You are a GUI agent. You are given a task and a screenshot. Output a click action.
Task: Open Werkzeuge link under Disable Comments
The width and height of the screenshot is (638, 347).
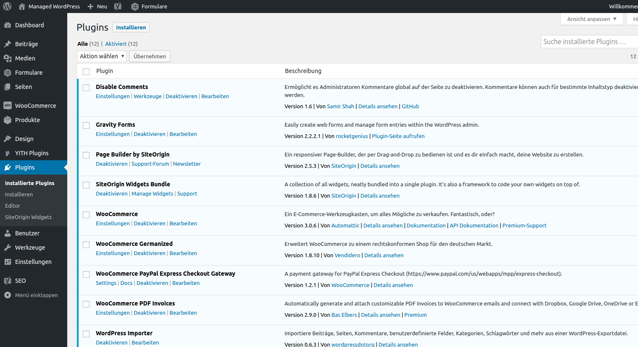click(x=148, y=97)
